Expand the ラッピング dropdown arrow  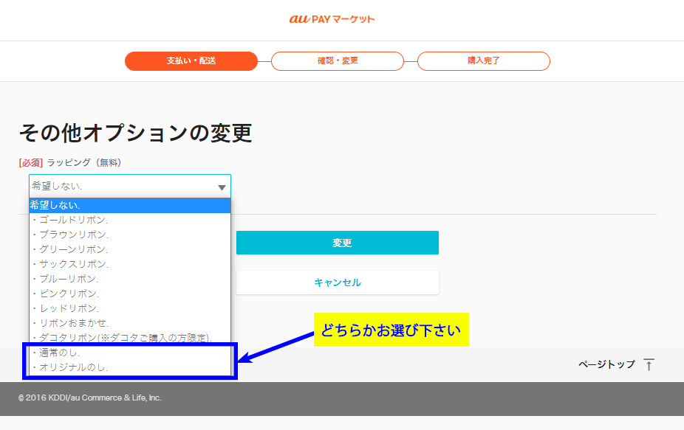[x=222, y=187]
